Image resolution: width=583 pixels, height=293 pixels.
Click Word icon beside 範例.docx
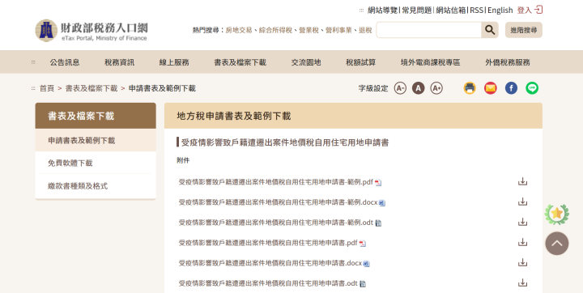pos(382,203)
